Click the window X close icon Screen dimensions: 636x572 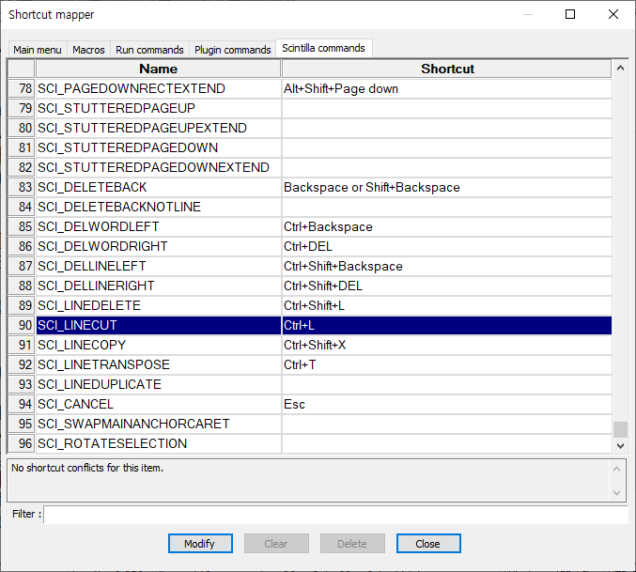pyautogui.click(x=613, y=14)
